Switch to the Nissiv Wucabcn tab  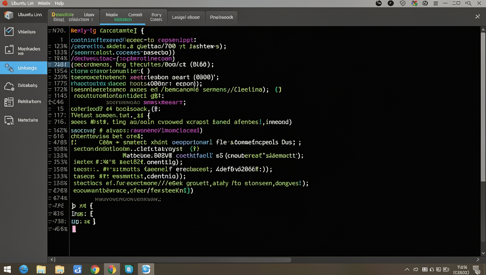[x=122, y=17]
